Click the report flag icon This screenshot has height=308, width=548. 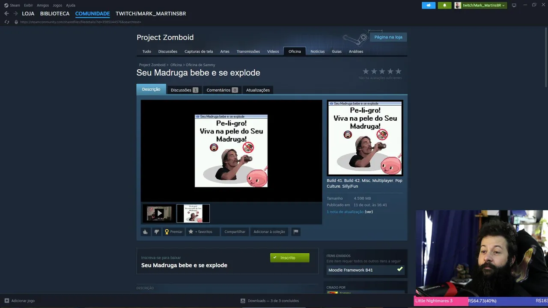coord(295,232)
